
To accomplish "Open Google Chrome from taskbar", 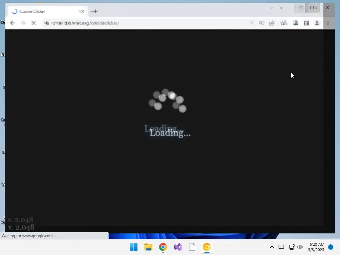I will coord(163,247).
